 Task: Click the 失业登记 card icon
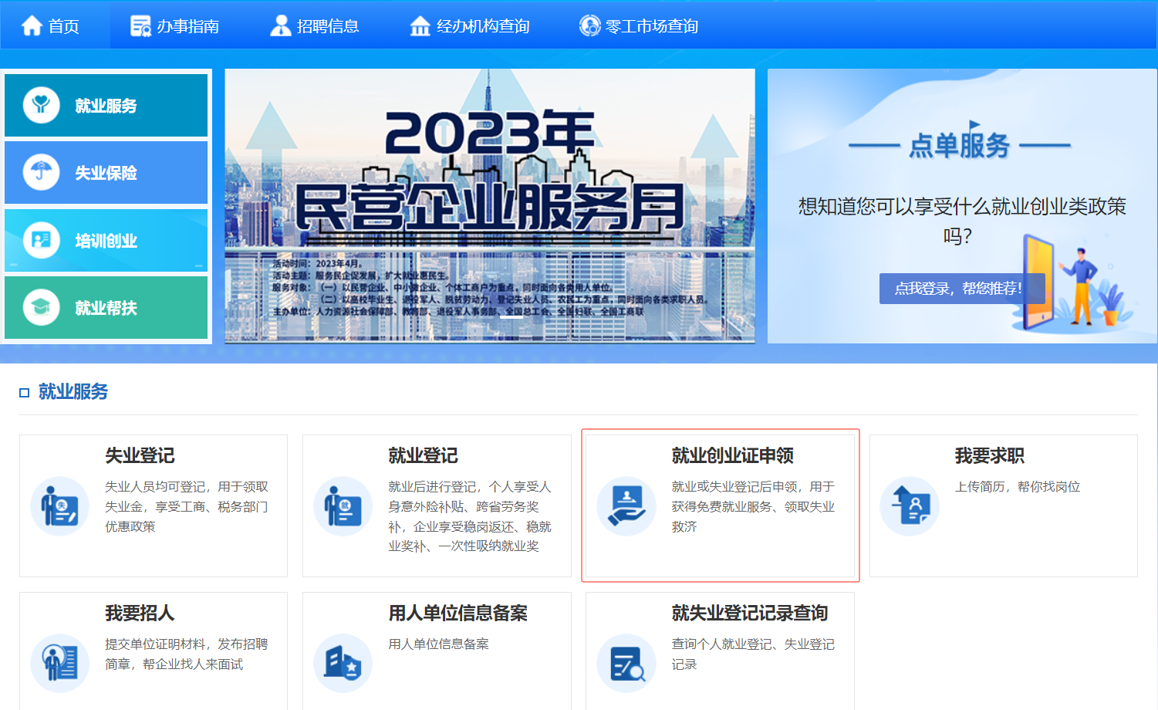[59, 506]
